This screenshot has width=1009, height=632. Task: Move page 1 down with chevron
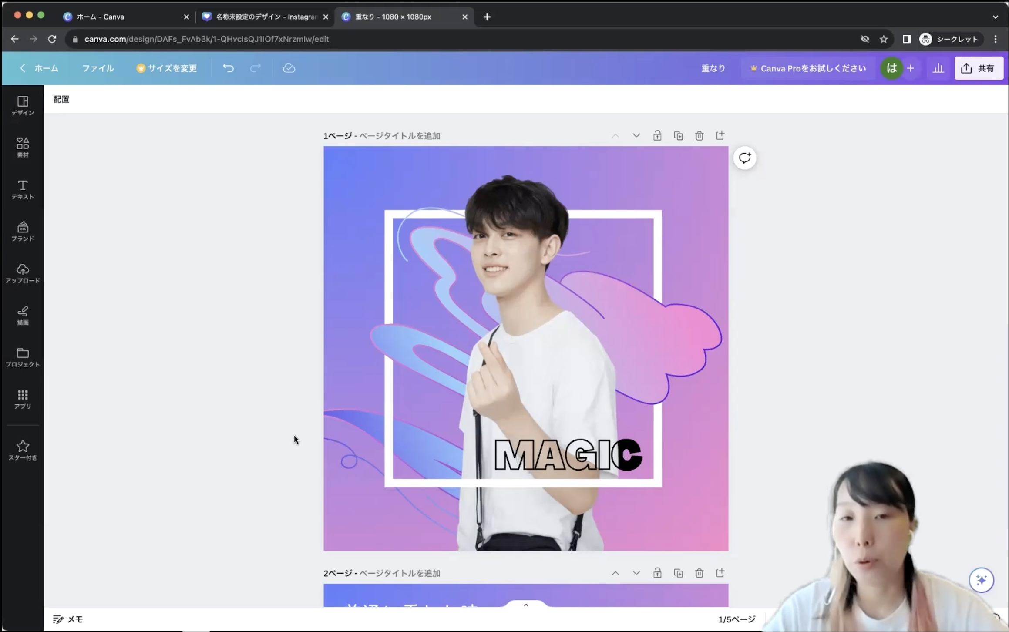(x=636, y=136)
